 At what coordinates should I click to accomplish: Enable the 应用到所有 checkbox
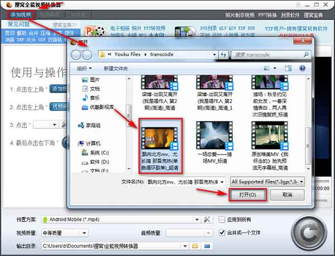(x=222, y=220)
